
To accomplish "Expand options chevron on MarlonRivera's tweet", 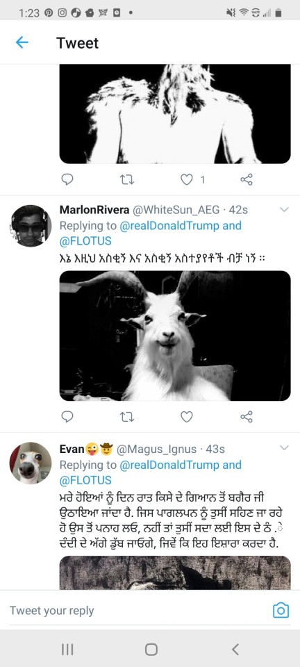I will 284,209.
